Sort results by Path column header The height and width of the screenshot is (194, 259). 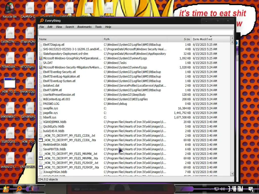click(x=135, y=39)
